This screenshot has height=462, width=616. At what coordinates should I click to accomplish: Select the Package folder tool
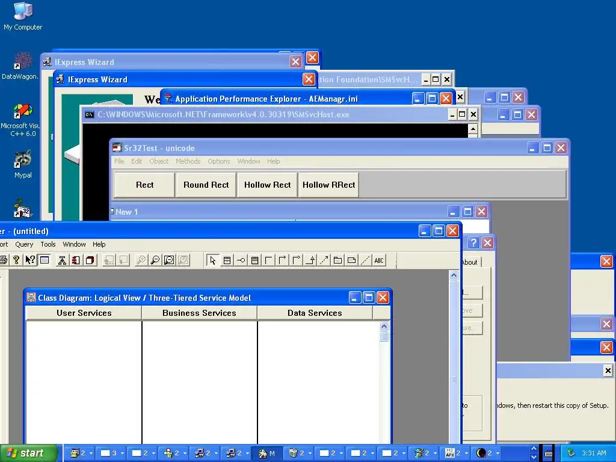point(337,260)
